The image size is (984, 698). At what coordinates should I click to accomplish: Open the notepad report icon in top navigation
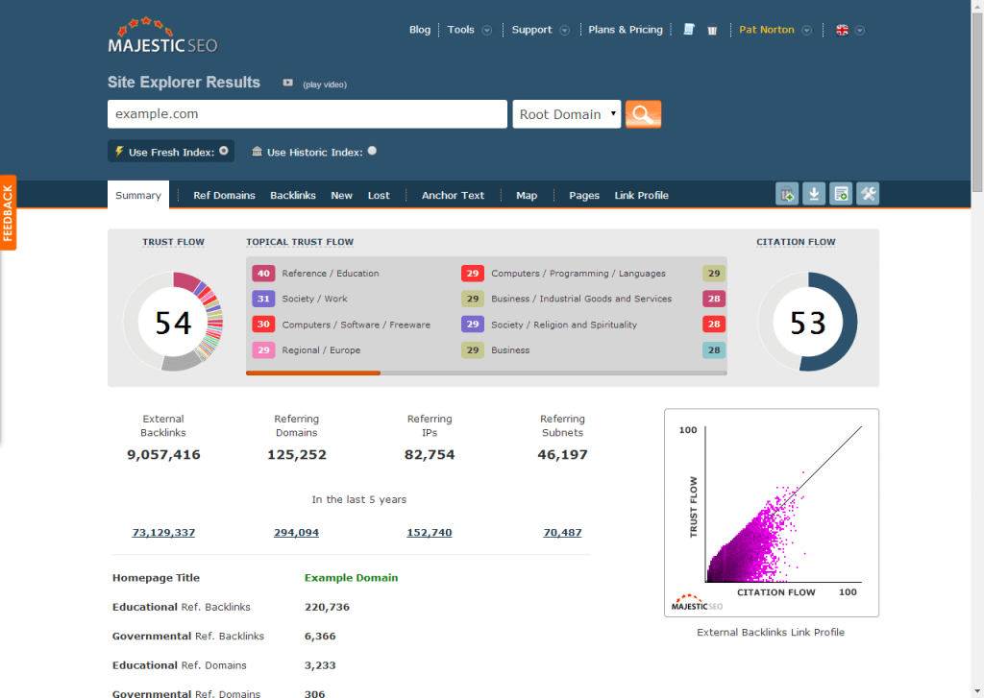[x=689, y=30]
